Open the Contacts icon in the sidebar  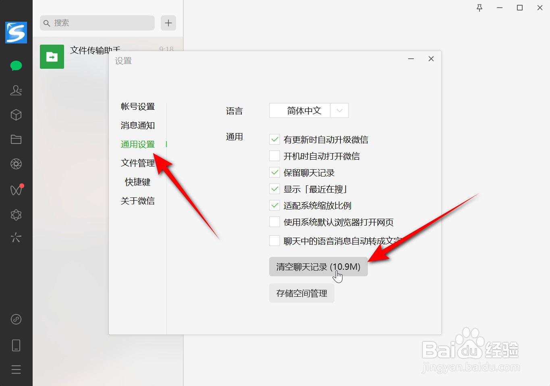click(x=16, y=90)
